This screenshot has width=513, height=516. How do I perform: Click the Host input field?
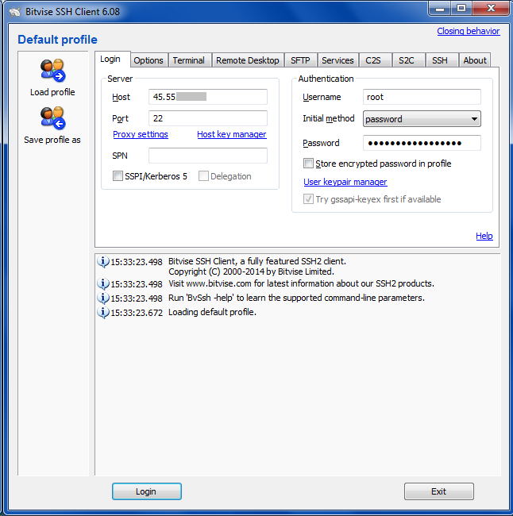[208, 97]
